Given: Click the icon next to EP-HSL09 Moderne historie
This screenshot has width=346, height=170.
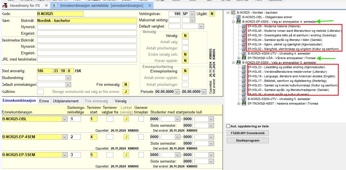Looking at the screenshot, I should point(244,26).
